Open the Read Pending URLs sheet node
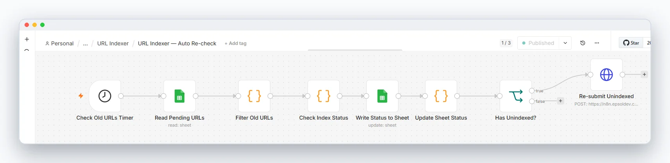Viewport: 670px width, 163px height. pyautogui.click(x=179, y=96)
